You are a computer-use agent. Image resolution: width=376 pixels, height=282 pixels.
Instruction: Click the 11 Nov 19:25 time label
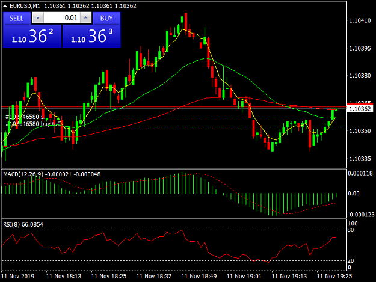[334, 276]
